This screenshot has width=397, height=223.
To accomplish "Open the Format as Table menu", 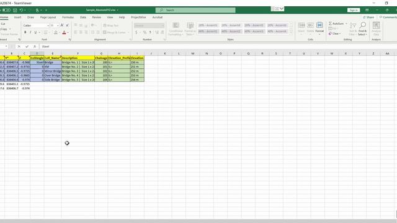I will 190,29.
